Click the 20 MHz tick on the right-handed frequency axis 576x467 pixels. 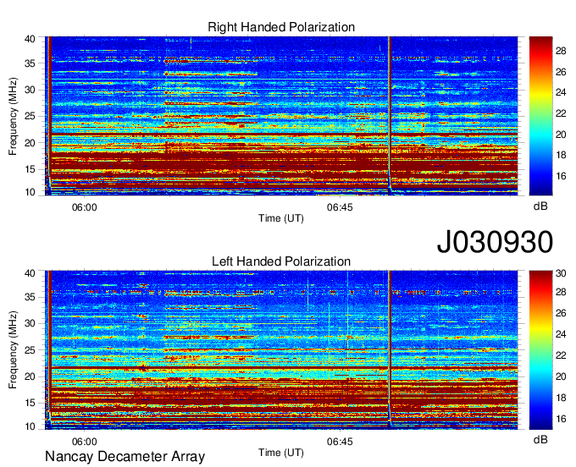coord(30,143)
